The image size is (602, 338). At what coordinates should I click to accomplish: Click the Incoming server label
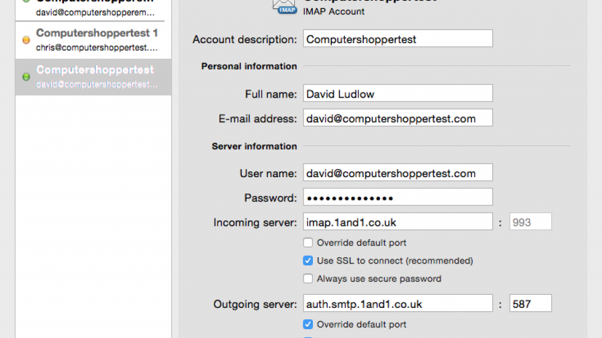click(x=255, y=223)
